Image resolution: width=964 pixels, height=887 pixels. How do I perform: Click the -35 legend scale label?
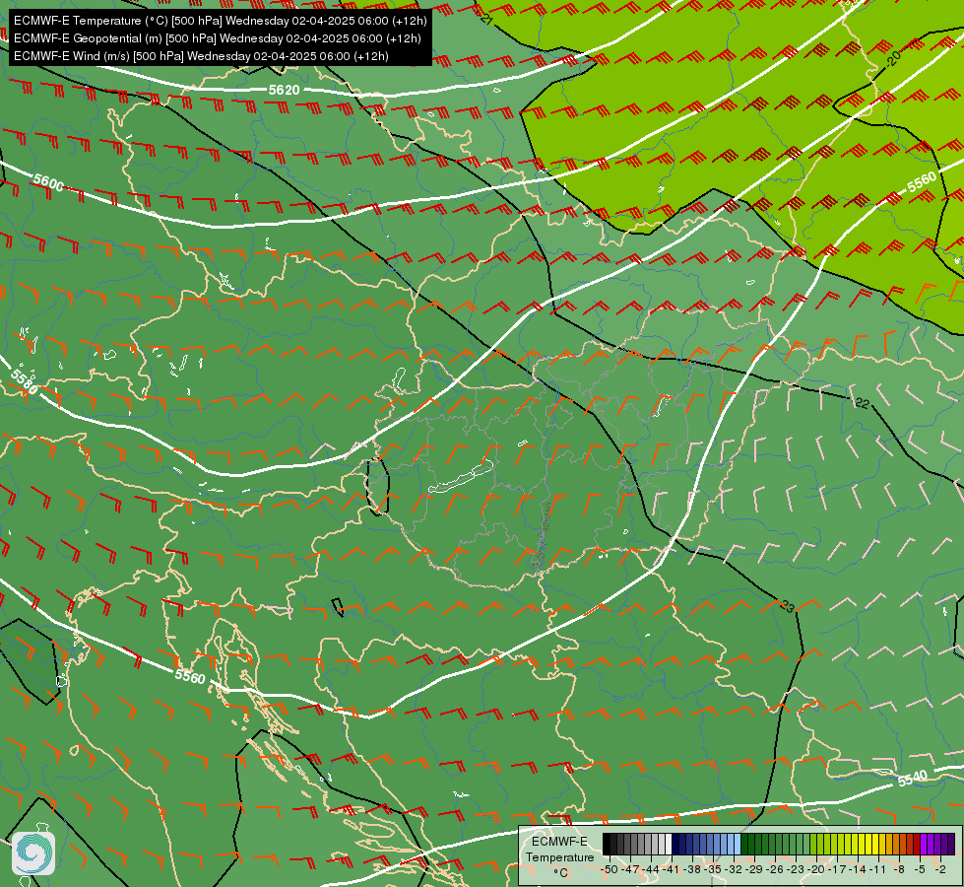[713, 869]
